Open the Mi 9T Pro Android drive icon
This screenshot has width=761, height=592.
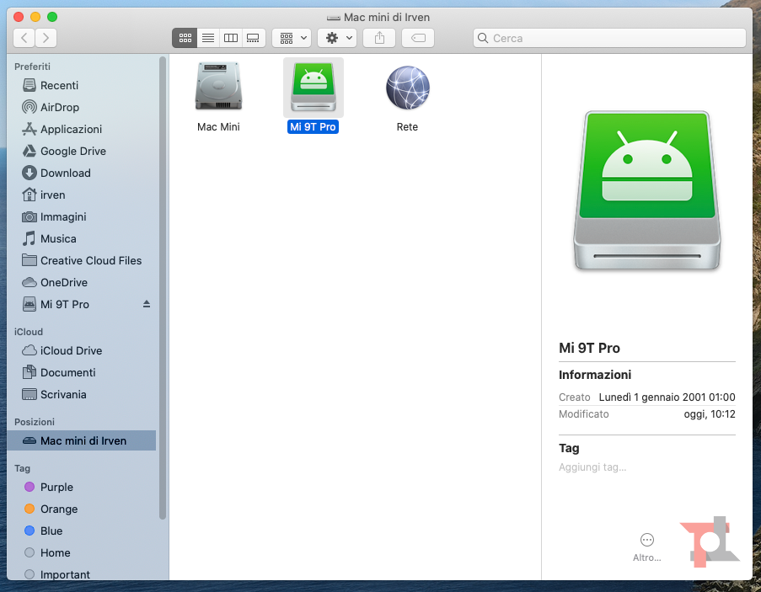click(313, 88)
